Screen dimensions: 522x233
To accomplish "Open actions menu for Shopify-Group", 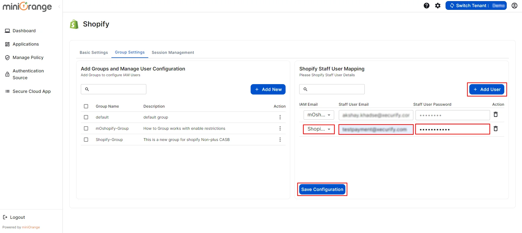I will click(280, 140).
